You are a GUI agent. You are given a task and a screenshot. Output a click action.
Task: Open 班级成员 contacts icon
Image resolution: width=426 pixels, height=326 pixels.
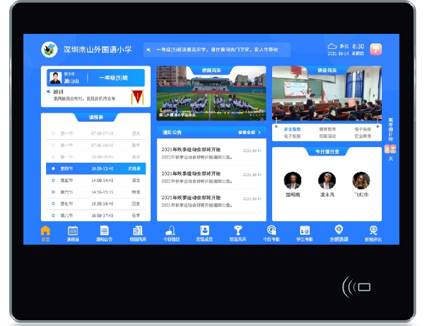pyautogui.click(x=205, y=230)
